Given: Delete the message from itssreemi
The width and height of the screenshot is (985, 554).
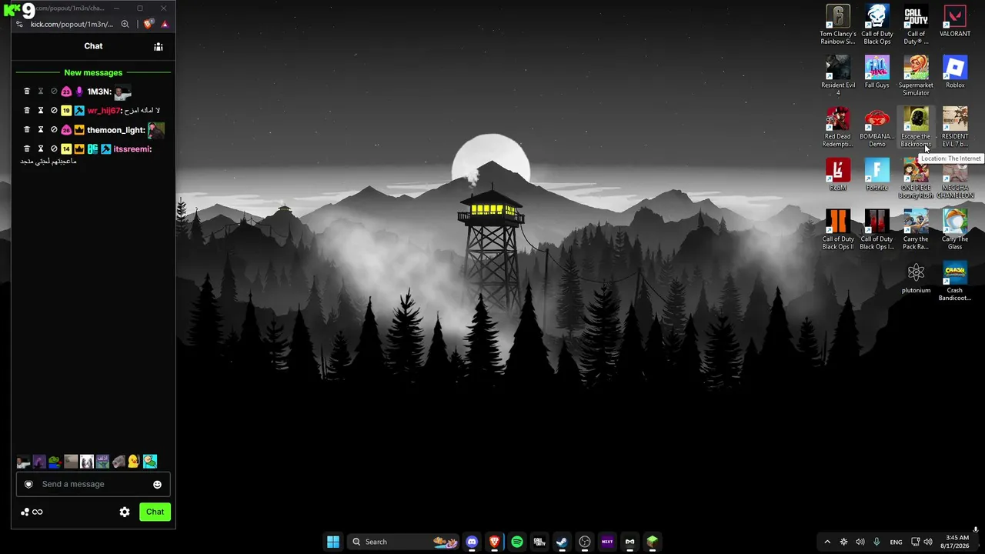Looking at the screenshot, I should tap(27, 149).
